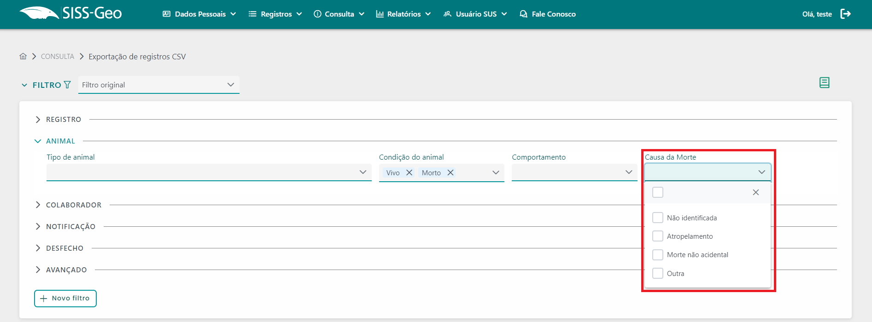
Task: Tick the Outra checkbox
Action: [x=658, y=273]
